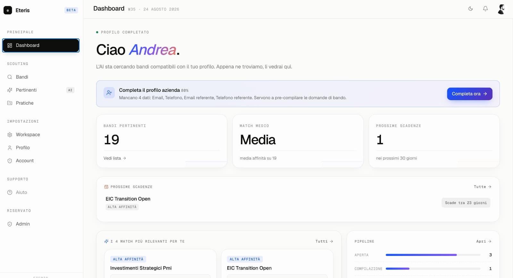Click the Aiuto help icon

[10, 193]
